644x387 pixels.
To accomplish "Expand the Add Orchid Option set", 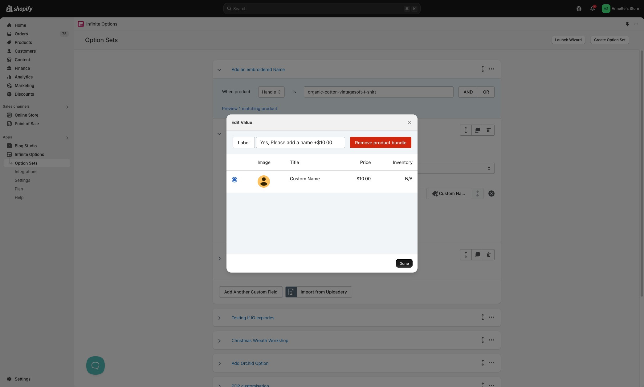I will point(219,364).
